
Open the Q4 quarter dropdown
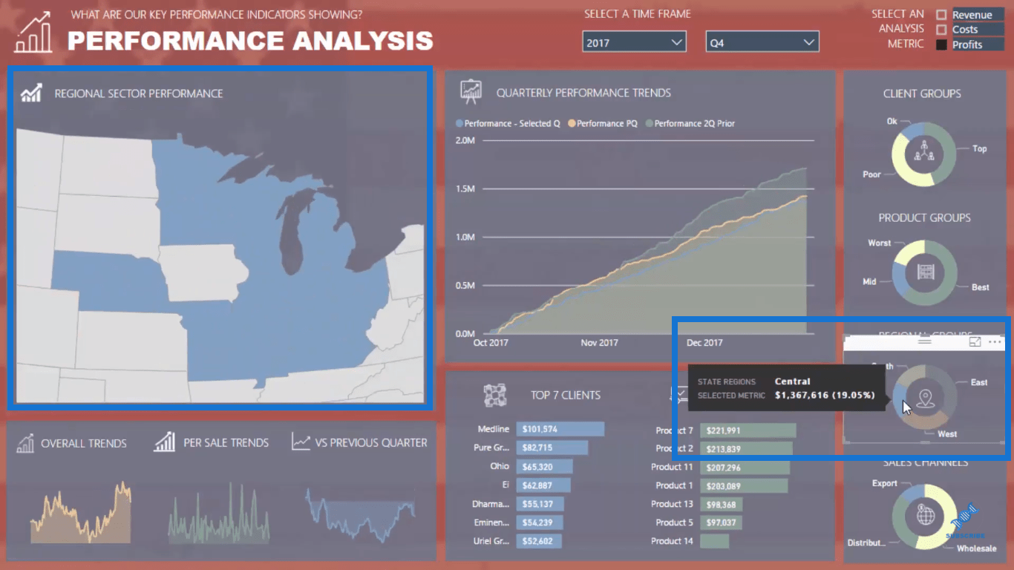tap(762, 42)
